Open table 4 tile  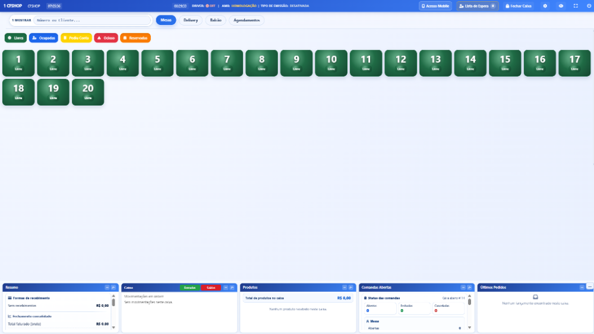point(123,63)
